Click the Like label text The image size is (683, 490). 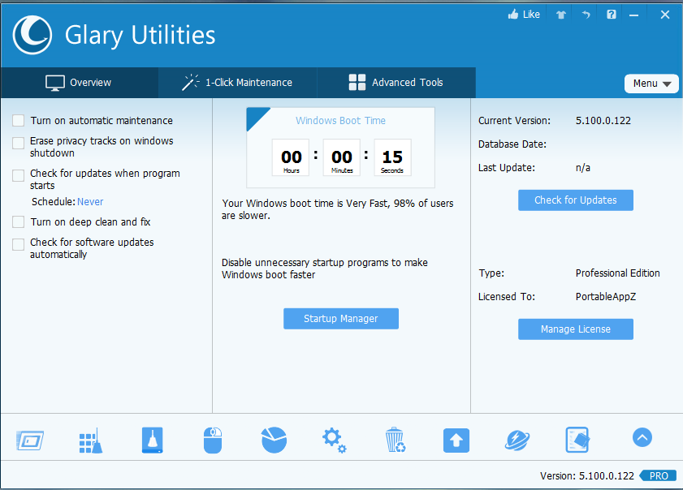coord(531,15)
